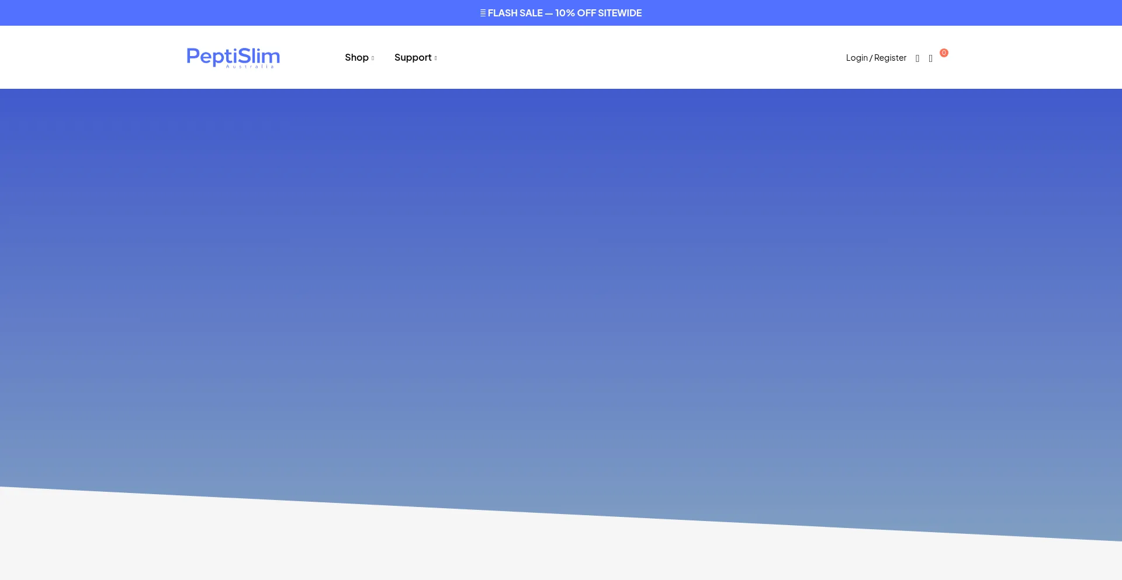Click the blue announcement bar's left side
Screen dimensions: 1122x580
(175, 13)
